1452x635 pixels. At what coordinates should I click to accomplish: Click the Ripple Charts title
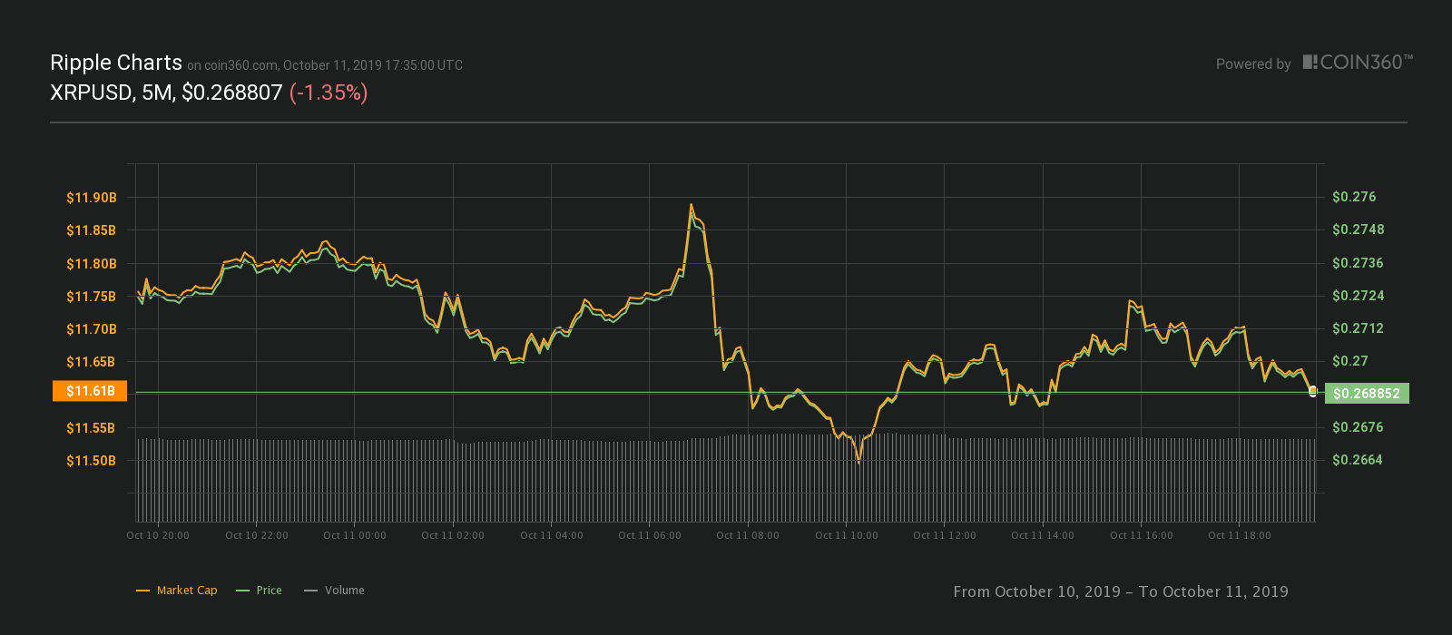tap(116, 63)
